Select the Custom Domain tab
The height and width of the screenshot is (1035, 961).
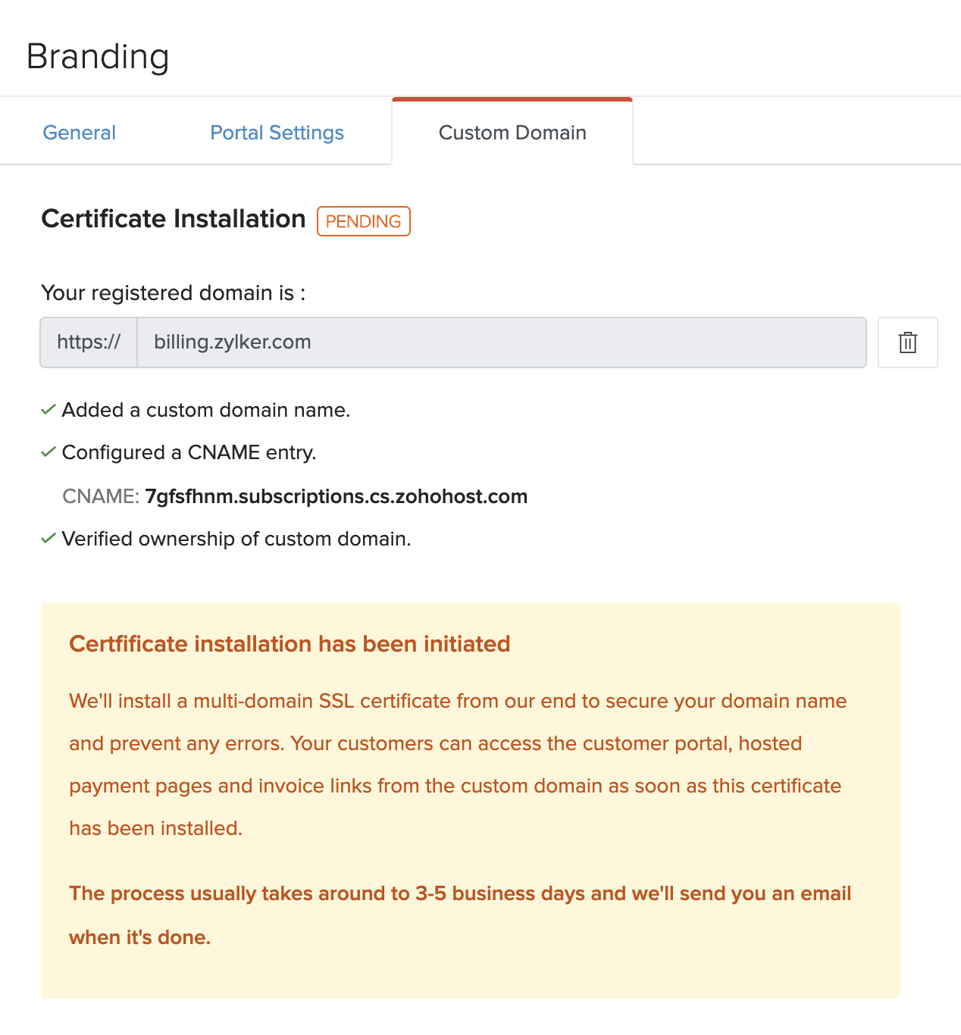click(512, 132)
